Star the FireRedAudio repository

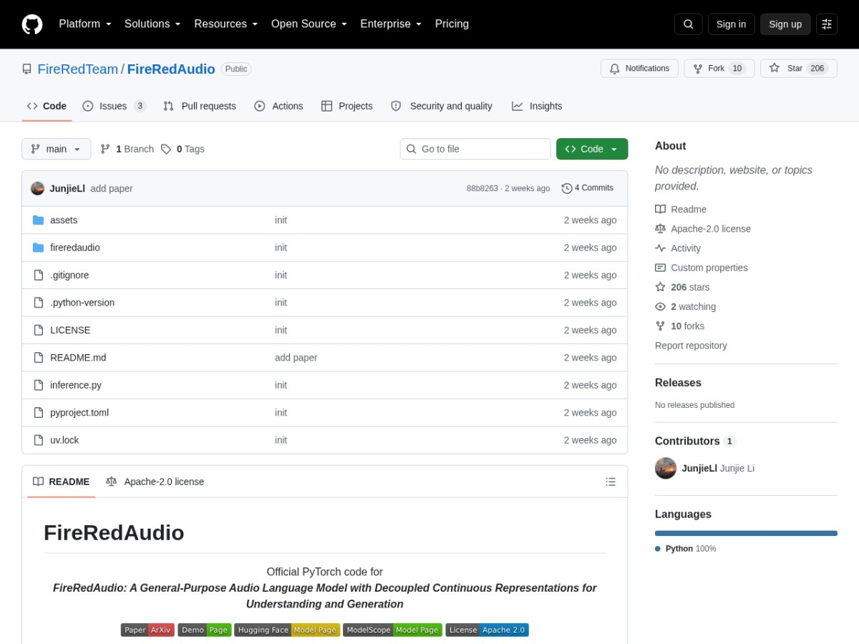[x=799, y=69]
